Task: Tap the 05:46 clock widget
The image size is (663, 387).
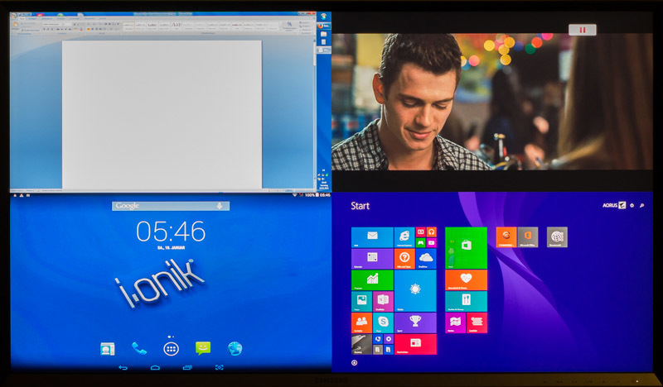Action: (x=171, y=232)
